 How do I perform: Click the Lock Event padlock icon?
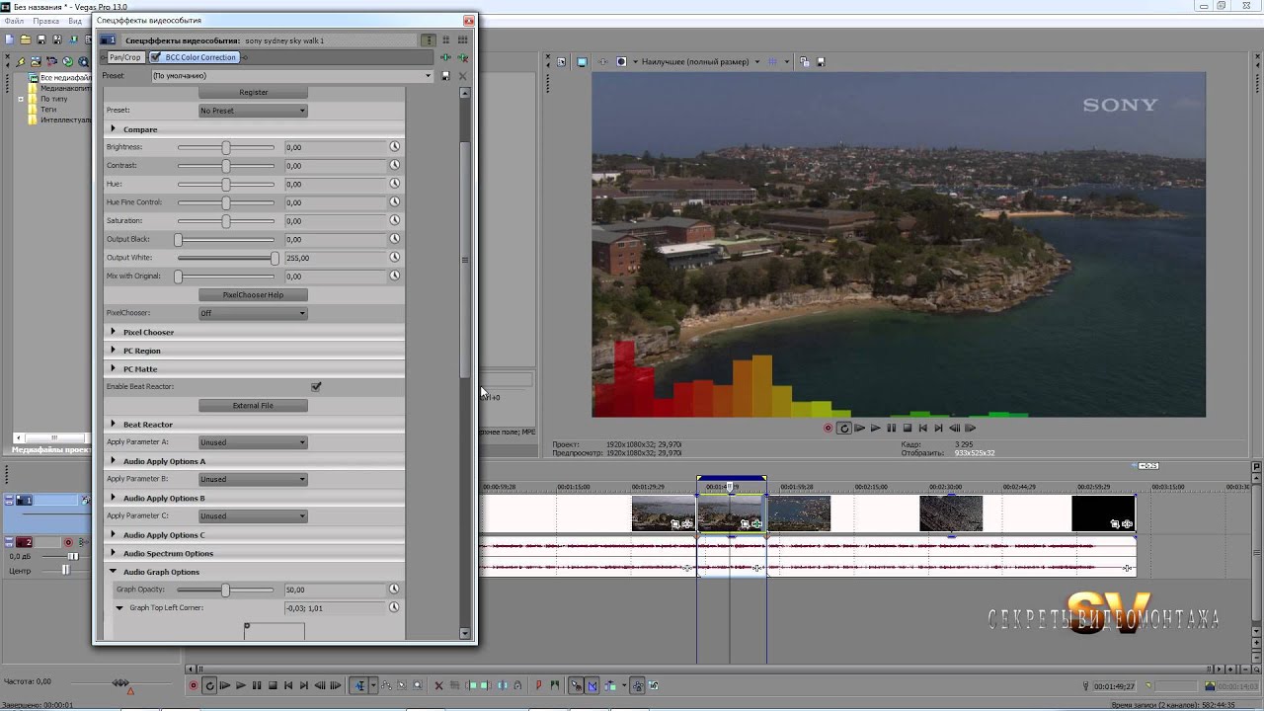(x=518, y=685)
